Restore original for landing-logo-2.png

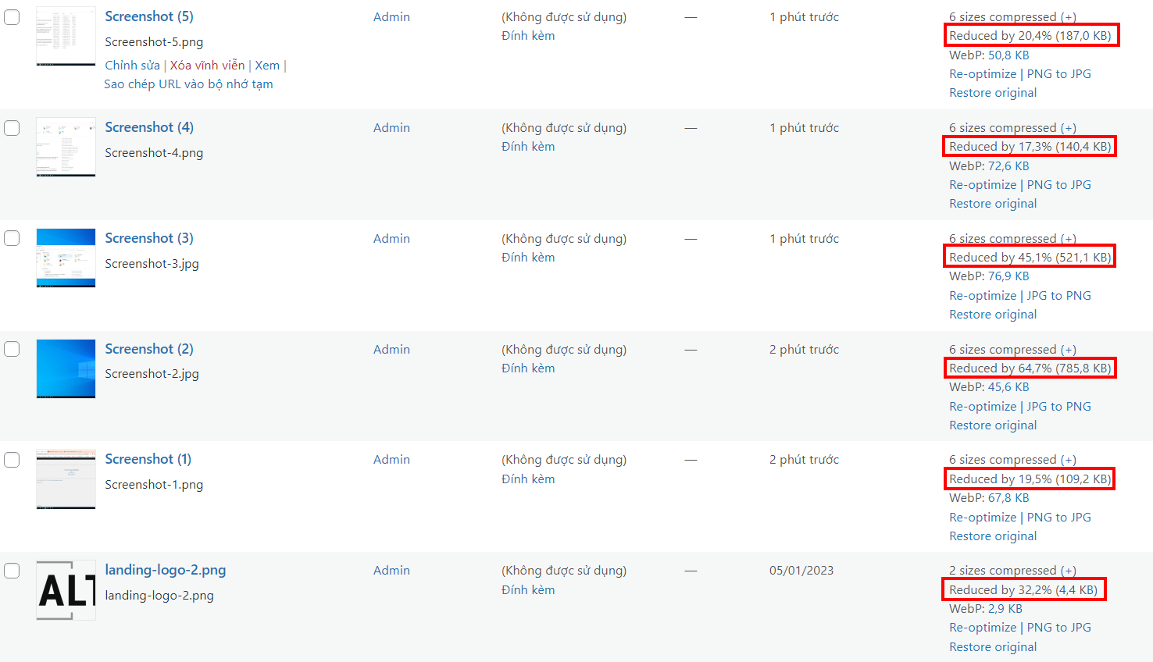pyautogui.click(x=992, y=646)
